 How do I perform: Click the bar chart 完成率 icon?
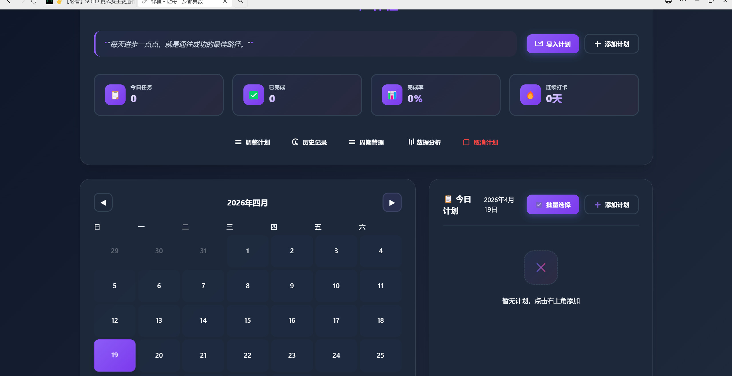click(x=392, y=95)
